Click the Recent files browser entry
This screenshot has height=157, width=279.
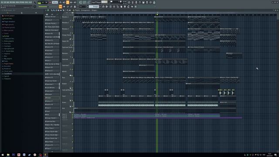[x=8, y=18]
